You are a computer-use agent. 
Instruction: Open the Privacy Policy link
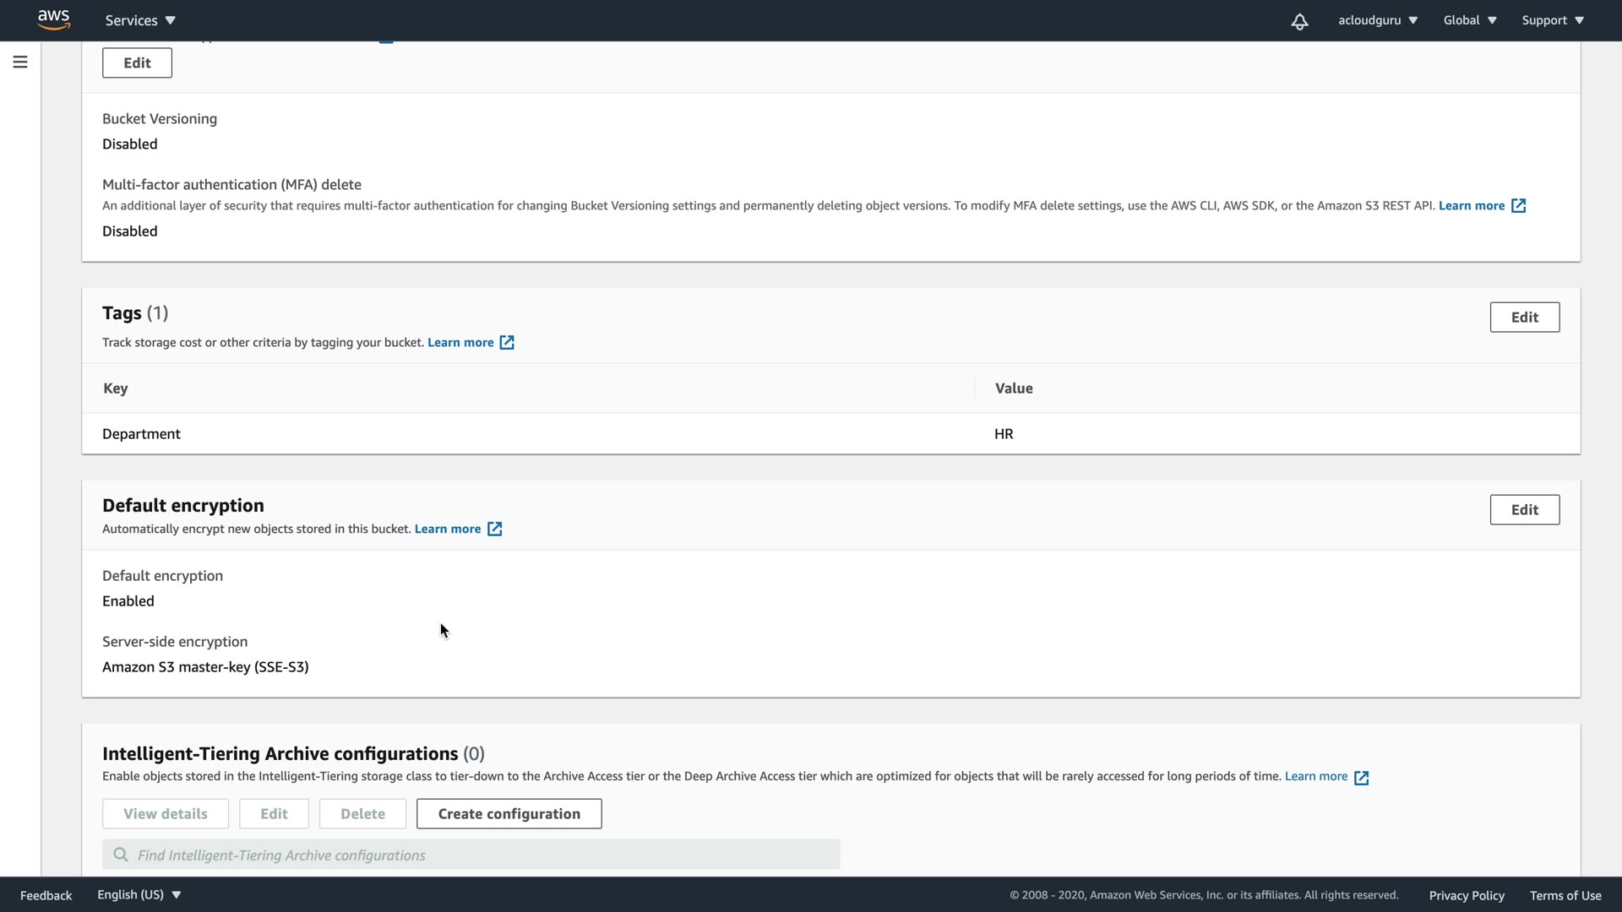click(x=1467, y=895)
